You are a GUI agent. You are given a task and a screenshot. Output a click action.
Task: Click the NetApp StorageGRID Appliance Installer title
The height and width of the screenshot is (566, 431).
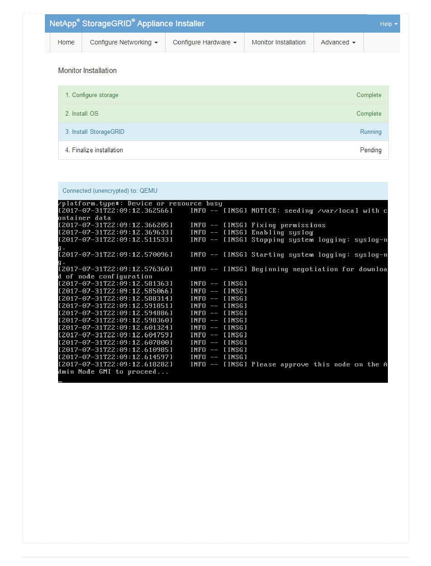click(127, 24)
